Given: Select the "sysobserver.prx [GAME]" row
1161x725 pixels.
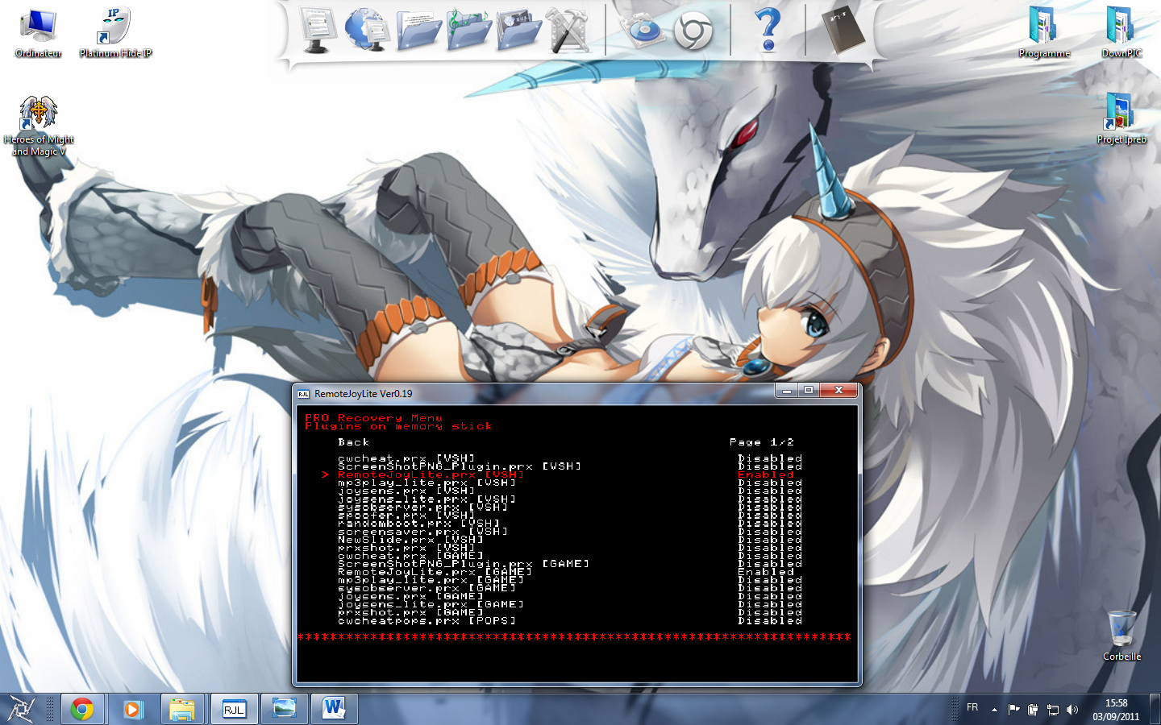Looking at the screenshot, I should (570, 588).
